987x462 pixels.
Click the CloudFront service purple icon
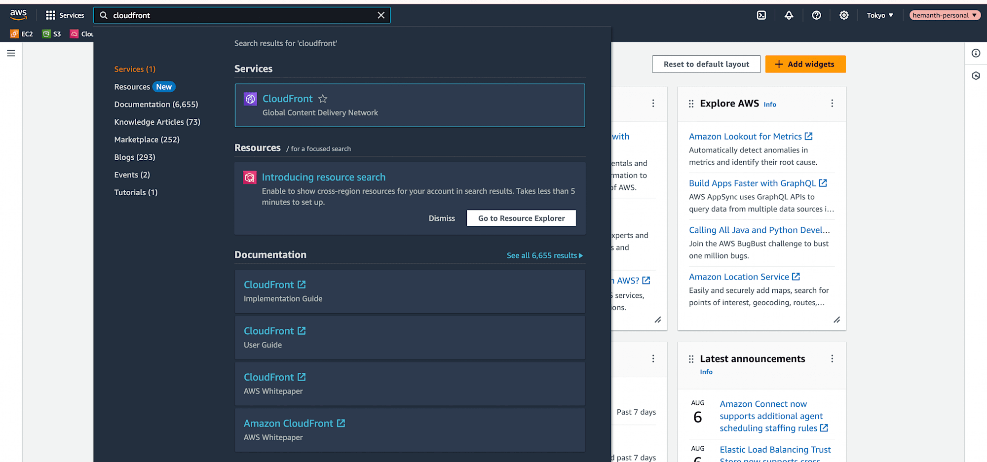250,99
